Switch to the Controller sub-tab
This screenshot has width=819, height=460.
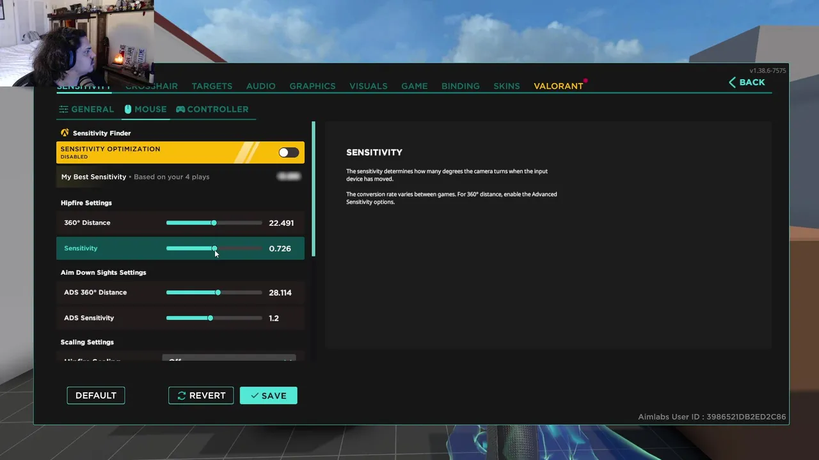click(x=212, y=109)
